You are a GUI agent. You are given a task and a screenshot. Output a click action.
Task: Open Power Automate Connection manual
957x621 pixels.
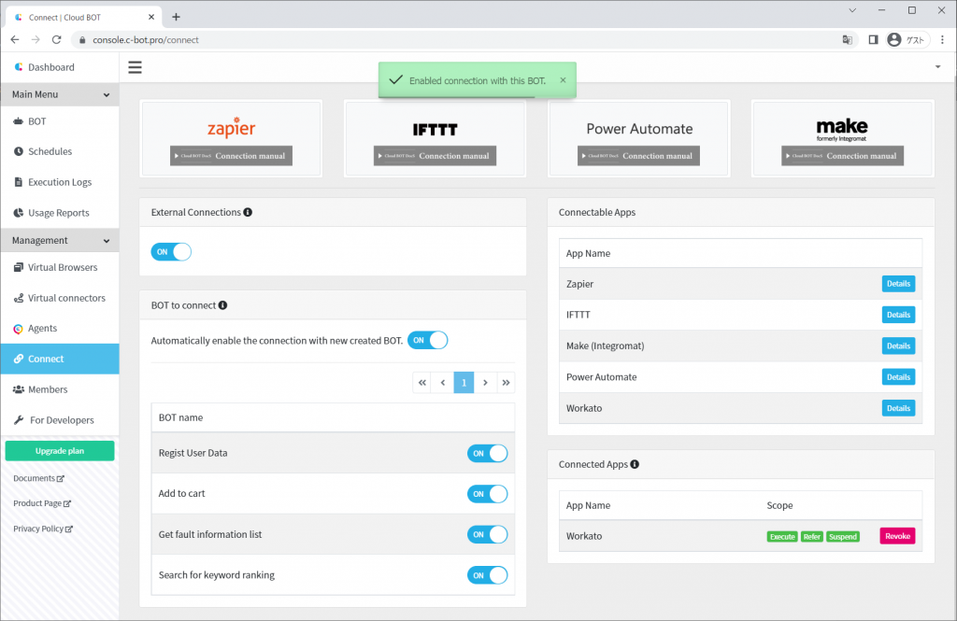click(x=639, y=156)
